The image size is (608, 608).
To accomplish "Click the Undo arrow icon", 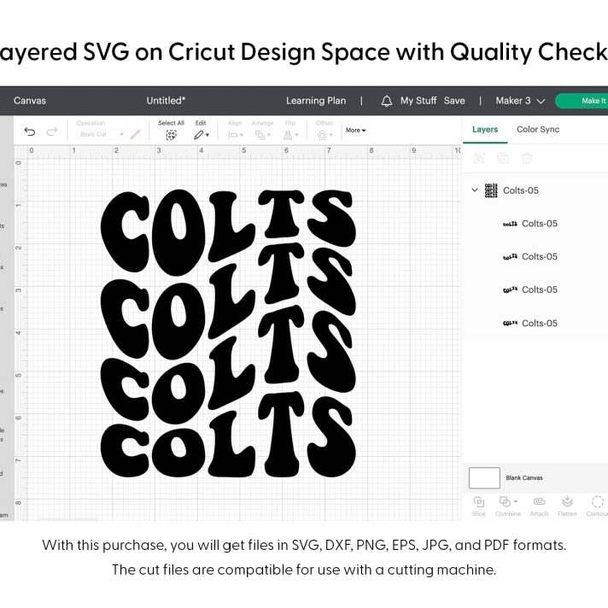I will coord(30,132).
